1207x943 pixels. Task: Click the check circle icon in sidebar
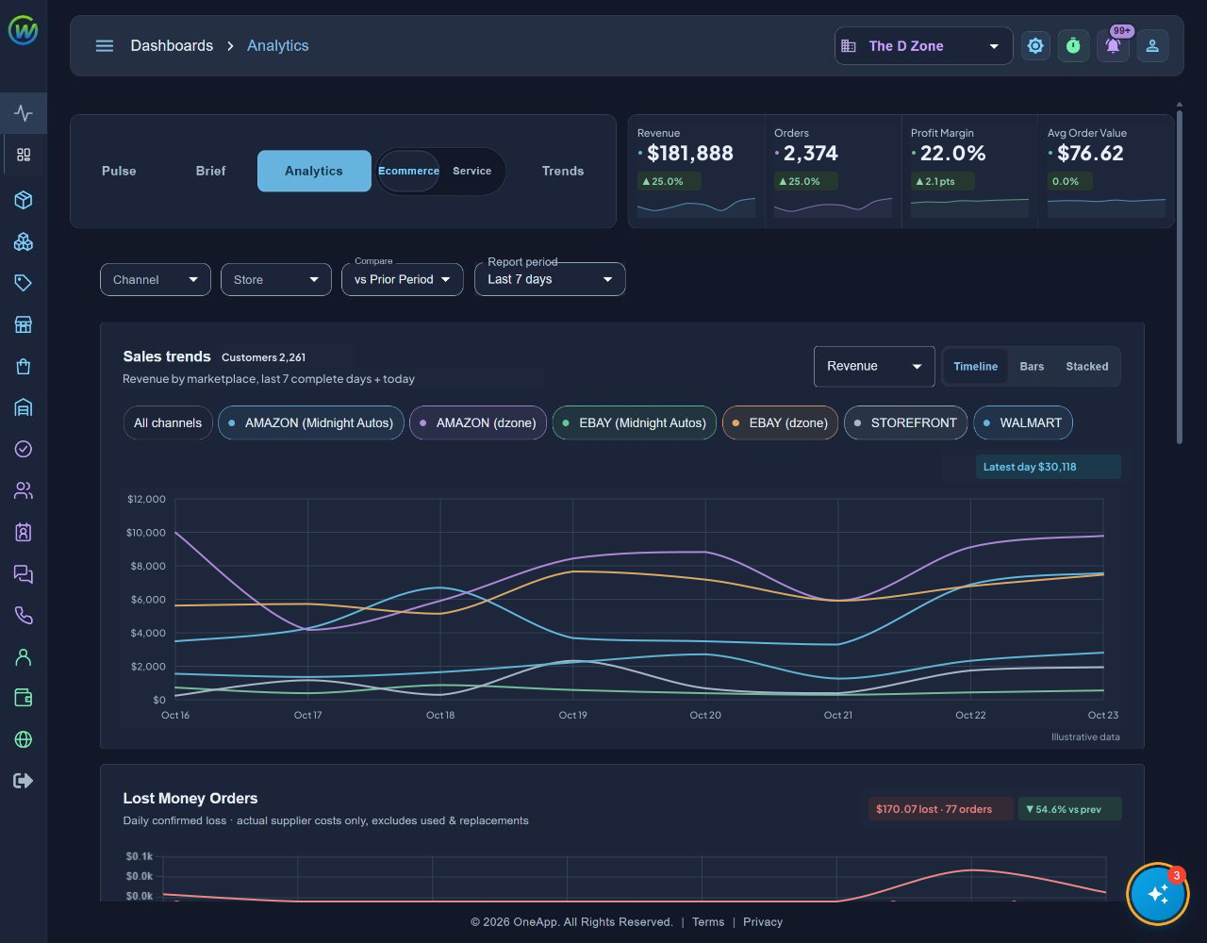(x=24, y=449)
